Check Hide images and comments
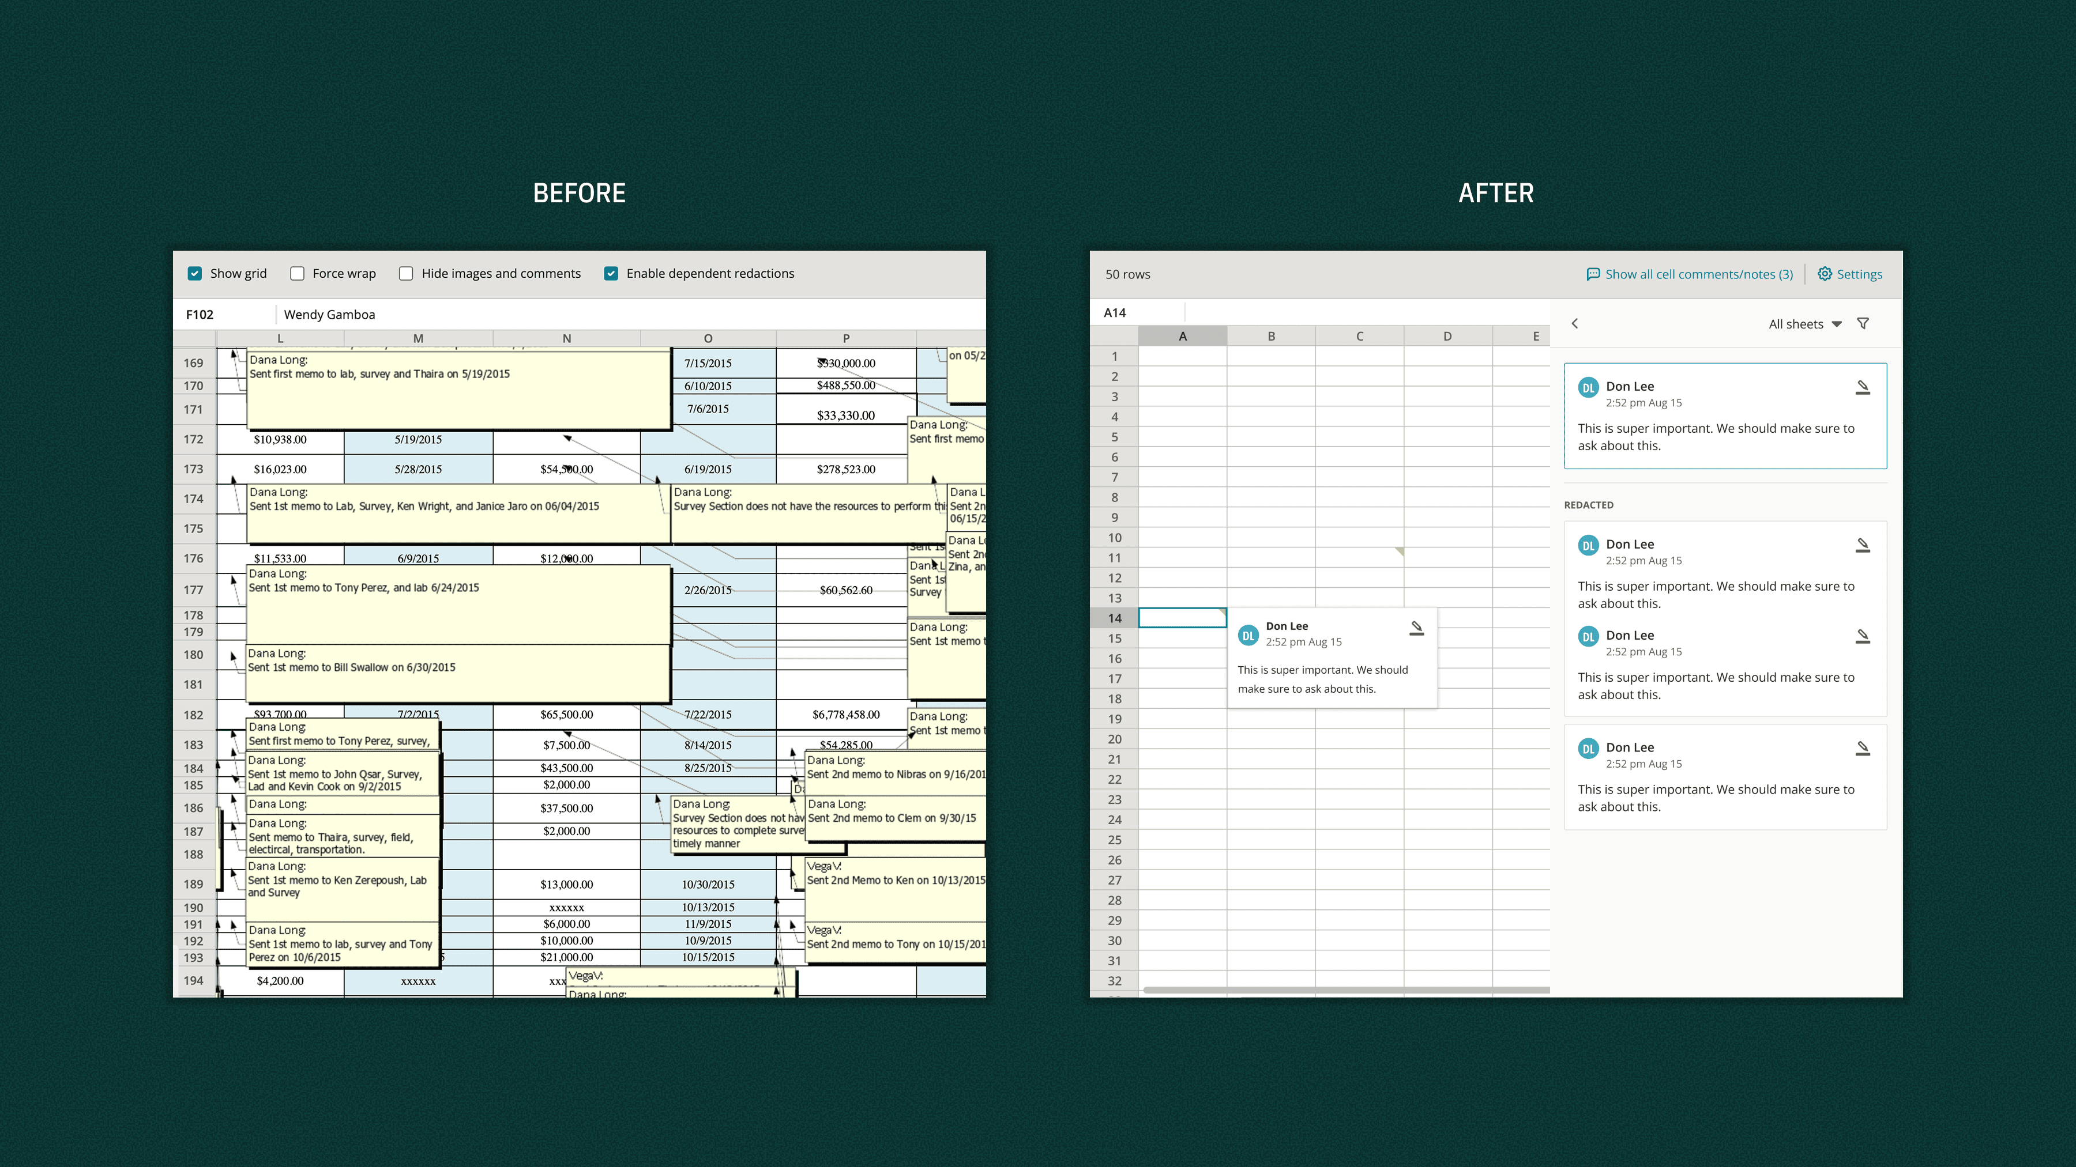The image size is (2076, 1167). [x=405, y=273]
